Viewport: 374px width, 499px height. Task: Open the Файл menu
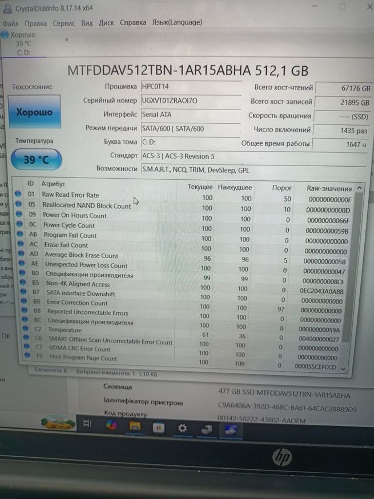pos(11,24)
